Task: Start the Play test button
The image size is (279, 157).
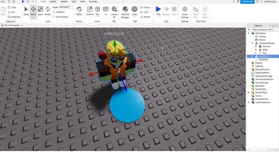Action: pyautogui.click(x=158, y=11)
